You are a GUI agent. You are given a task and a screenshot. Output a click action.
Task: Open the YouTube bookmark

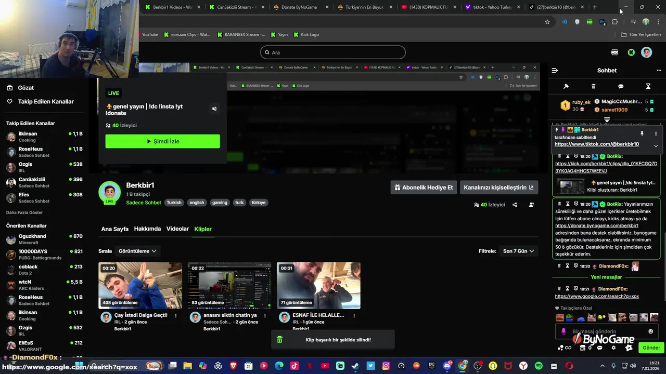(150, 35)
